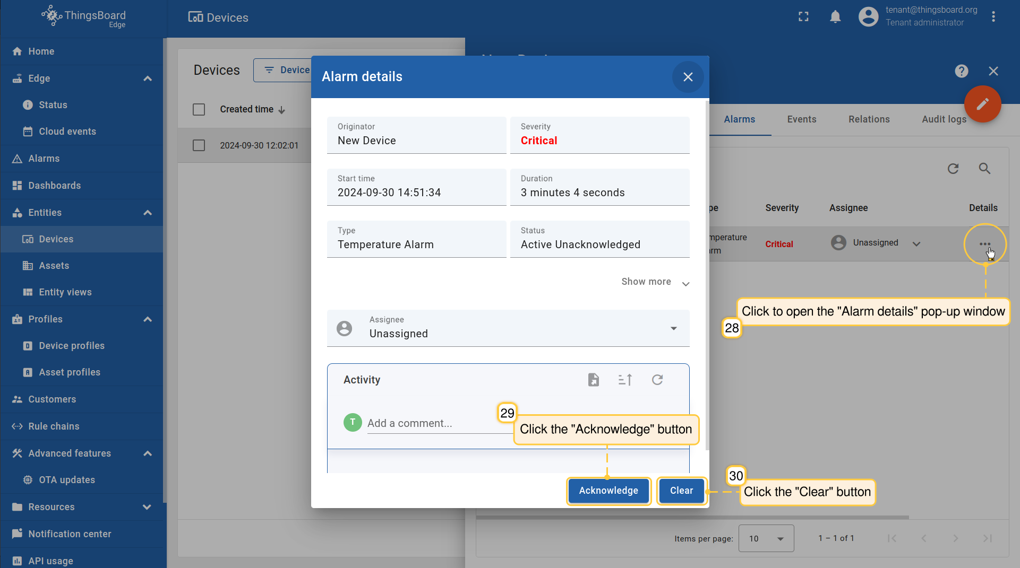The image size is (1020, 568).
Task: Export the Activity comments to file
Action: 593,380
